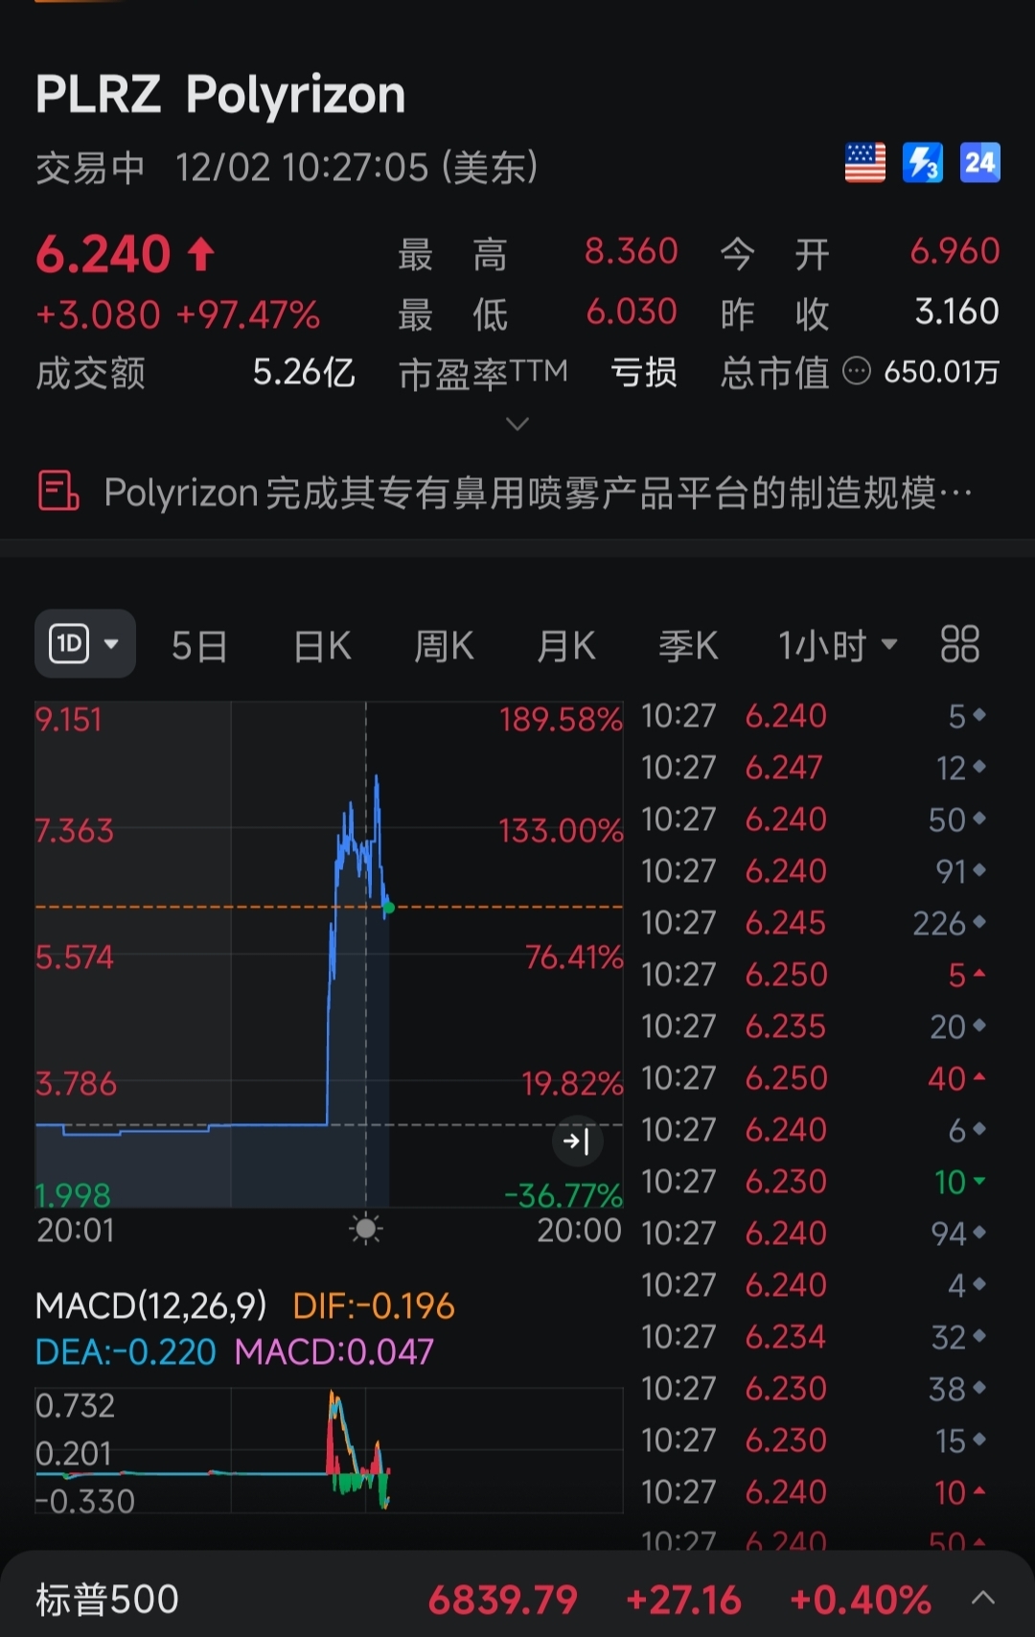Tap the 标普500 change +0.40%
Screen dimensions: 1035x1637
tap(860, 1599)
